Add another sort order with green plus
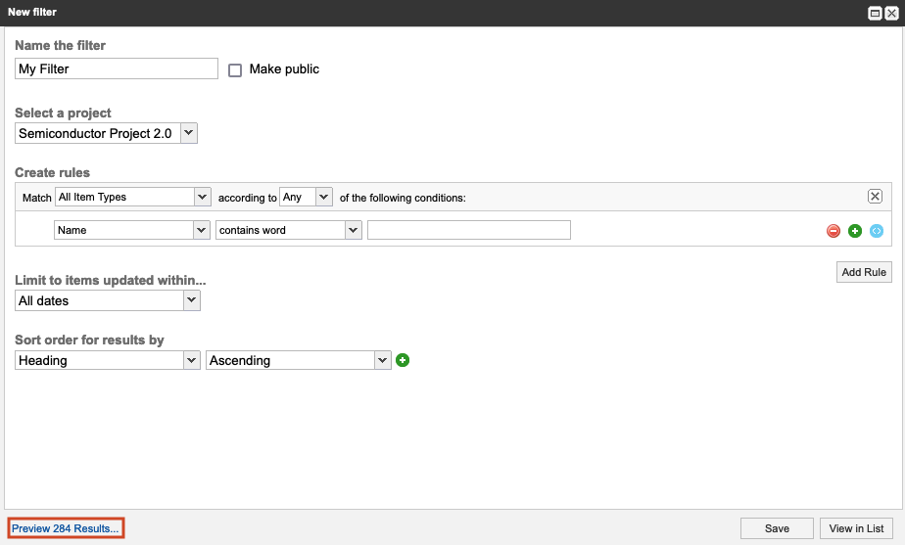 tap(403, 360)
